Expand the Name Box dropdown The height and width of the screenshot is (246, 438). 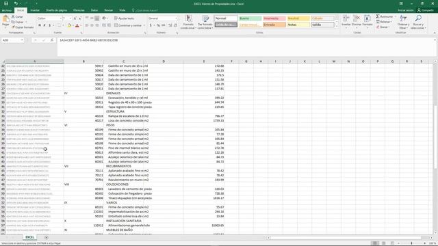tap(22, 40)
